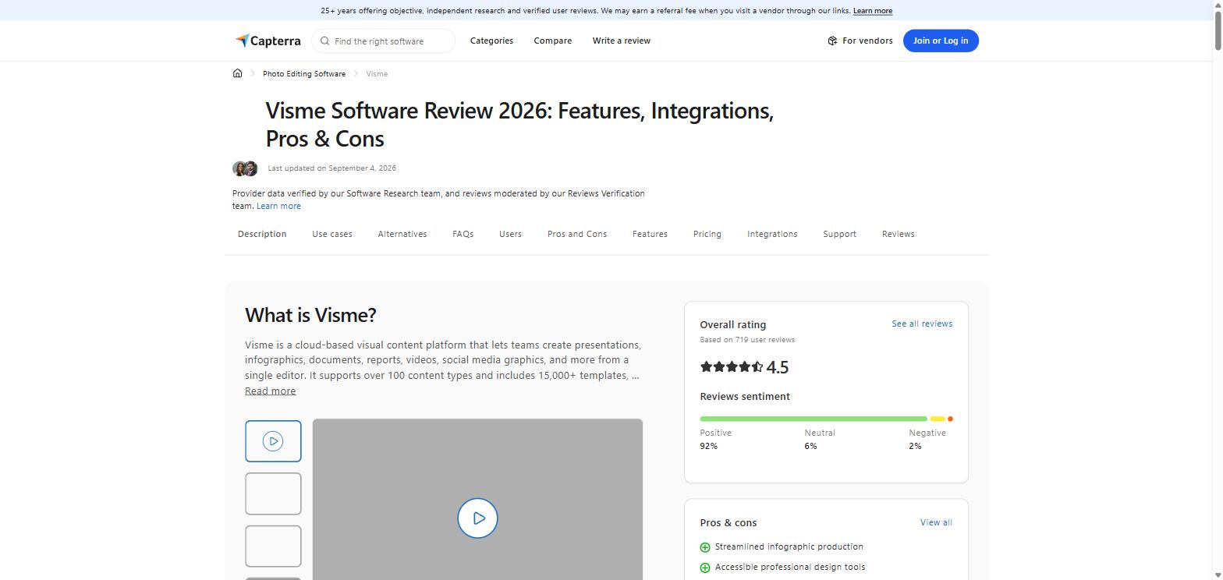Expand description with Read more
The image size is (1223, 580).
click(x=270, y=391)
